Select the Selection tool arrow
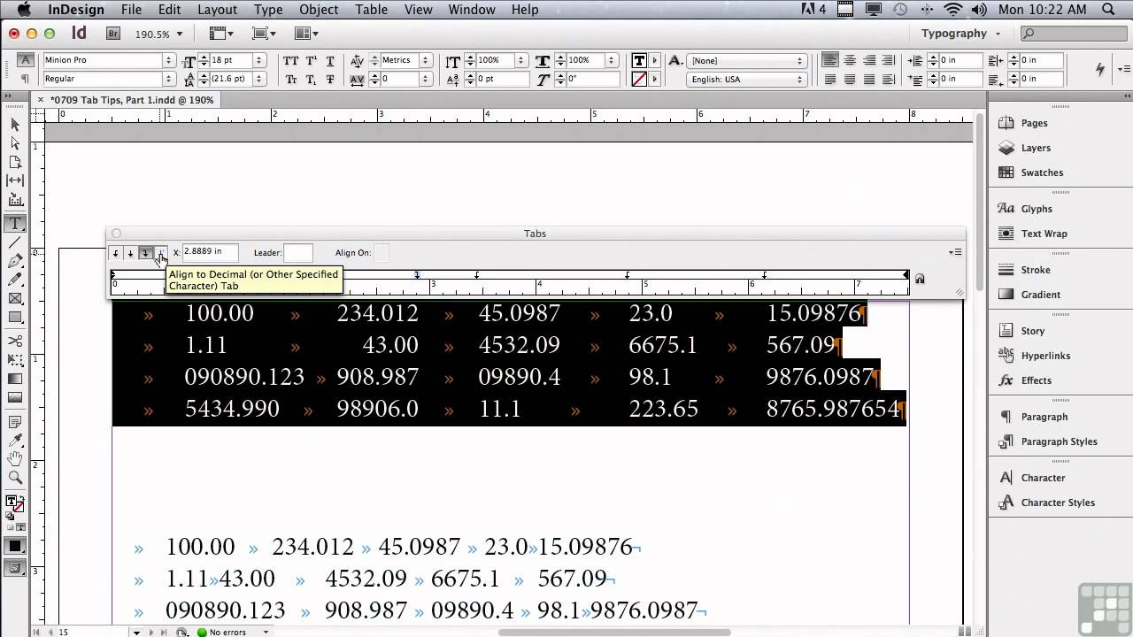1133x637 pixels. (15, 125)
